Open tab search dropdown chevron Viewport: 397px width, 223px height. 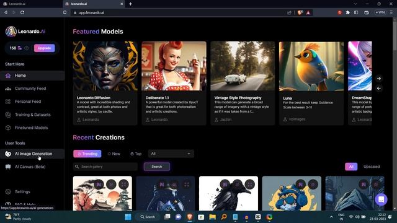(x=355, y=4)
